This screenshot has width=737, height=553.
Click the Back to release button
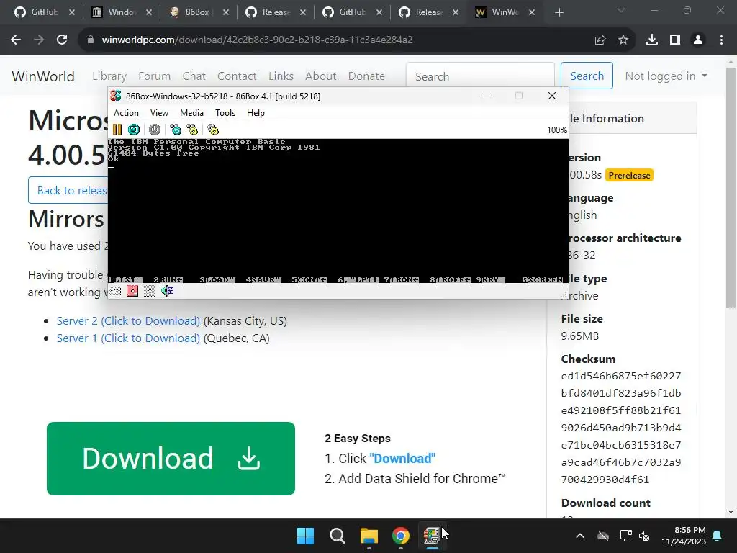(68, 190)
